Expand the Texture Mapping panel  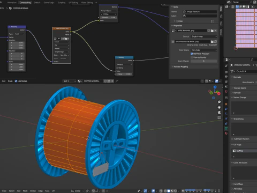coord(180,66)
